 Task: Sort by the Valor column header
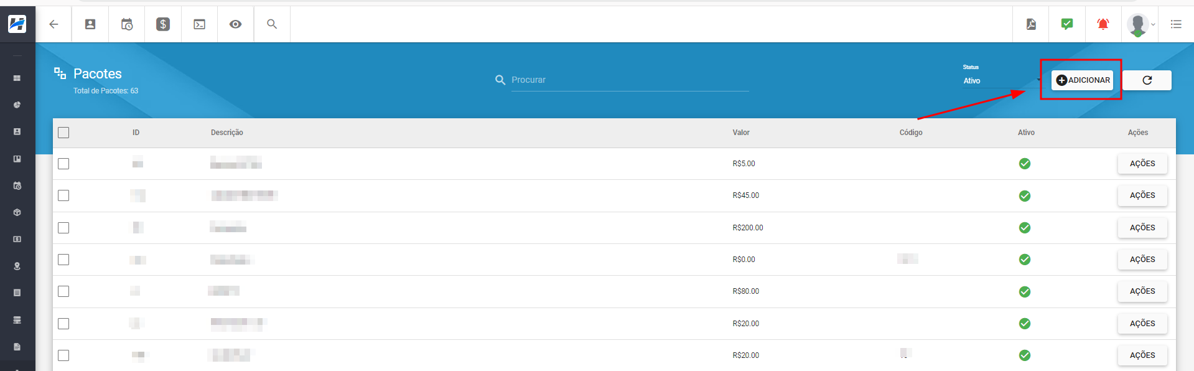point(740,133)
